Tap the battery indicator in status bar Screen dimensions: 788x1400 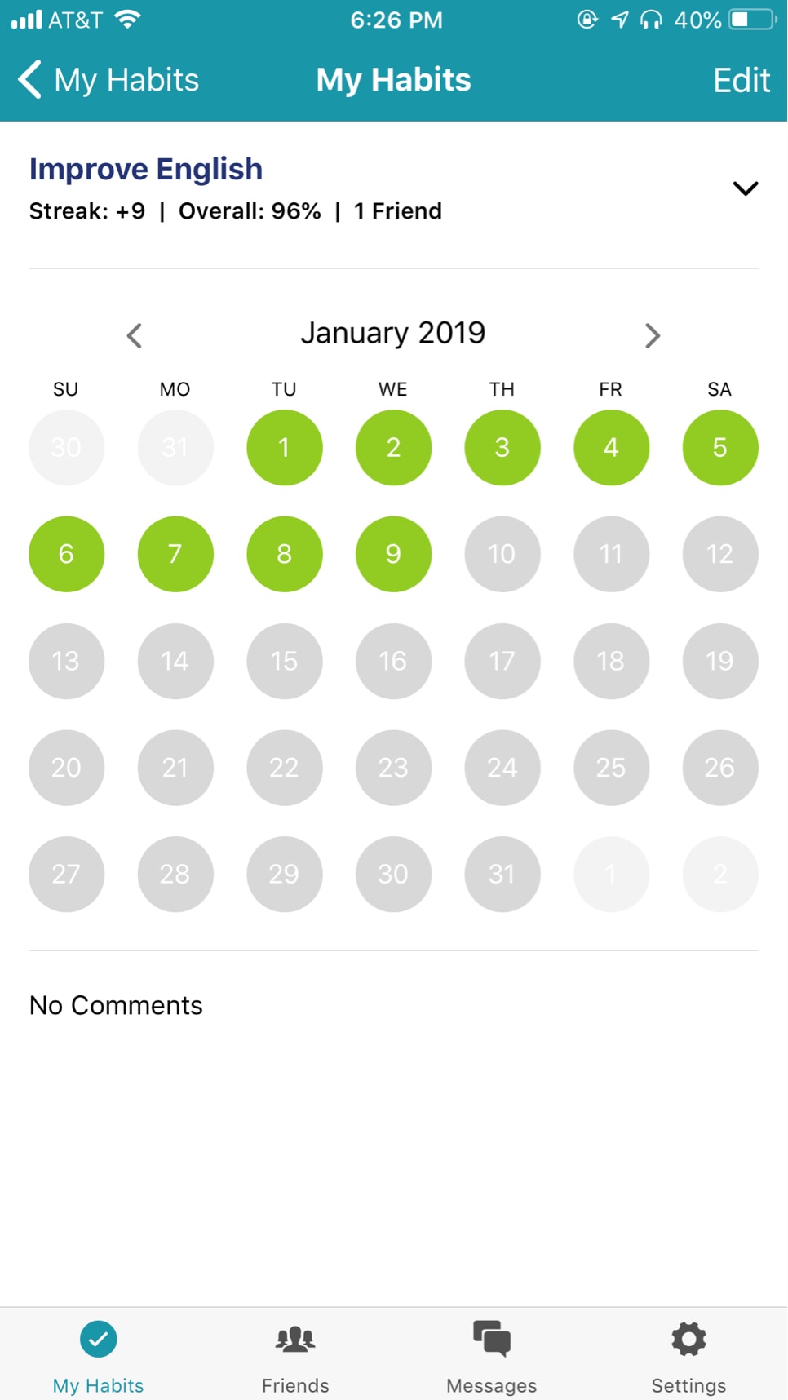pyautogui.click(x=752, y=20)
